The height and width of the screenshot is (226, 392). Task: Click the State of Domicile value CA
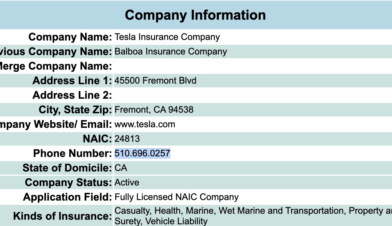click(x=121, y=168)
